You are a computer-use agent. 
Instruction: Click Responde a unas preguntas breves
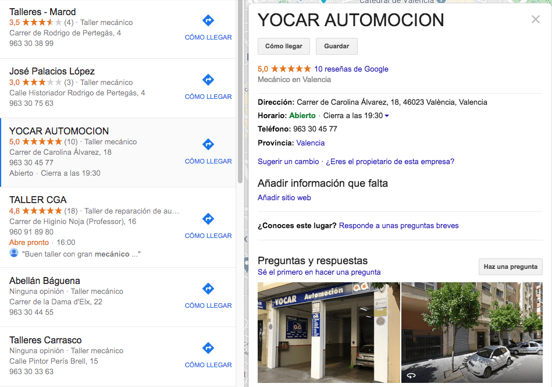[398, 226]
